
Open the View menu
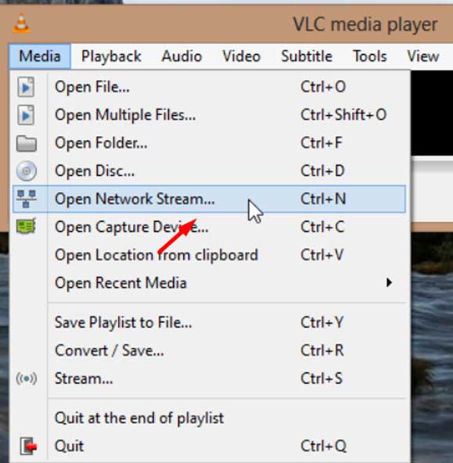[423, 56]
